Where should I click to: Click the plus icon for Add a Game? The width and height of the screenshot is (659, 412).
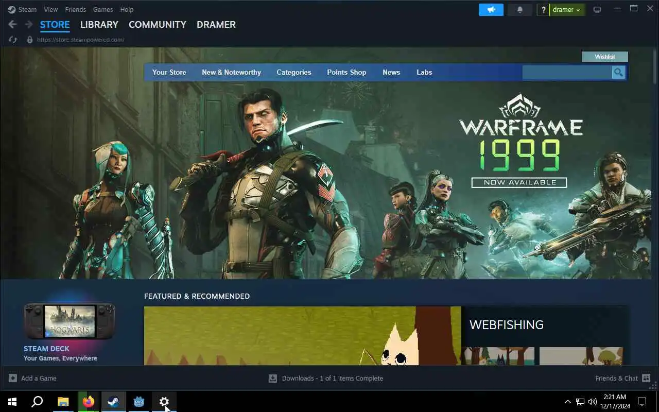click(x=13, y=378)
